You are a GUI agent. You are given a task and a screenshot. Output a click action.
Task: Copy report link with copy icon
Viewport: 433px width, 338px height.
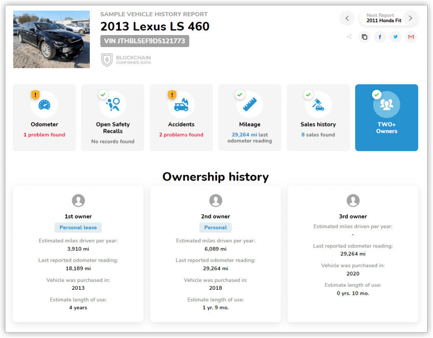tap(365, 37)
